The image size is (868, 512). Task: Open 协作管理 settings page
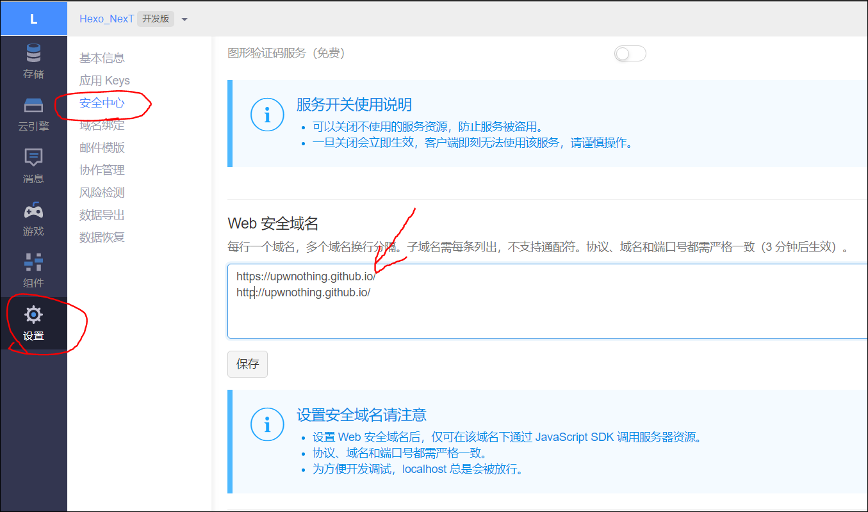tap(102, 170)
